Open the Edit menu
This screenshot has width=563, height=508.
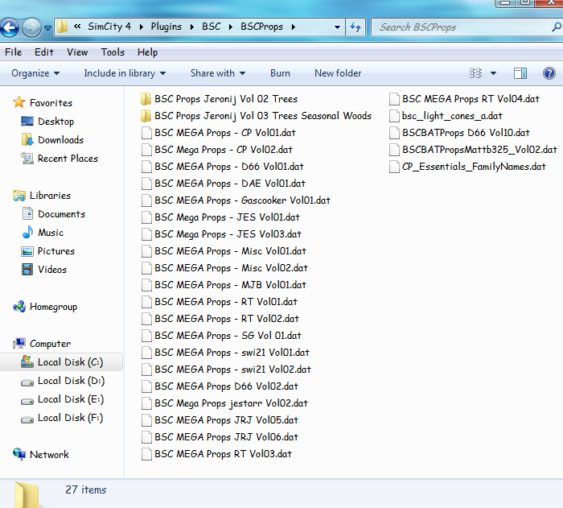[43, 52]
